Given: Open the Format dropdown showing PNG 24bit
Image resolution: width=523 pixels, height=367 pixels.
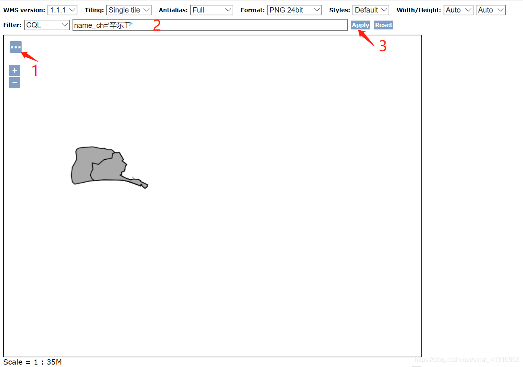Looking at the screenshot, I should tap(294, 10).
